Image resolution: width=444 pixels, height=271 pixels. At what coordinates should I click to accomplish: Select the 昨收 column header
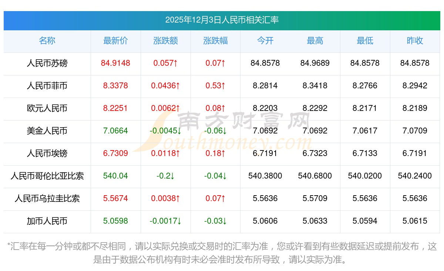pyautogui.click(x=415, y=41)
